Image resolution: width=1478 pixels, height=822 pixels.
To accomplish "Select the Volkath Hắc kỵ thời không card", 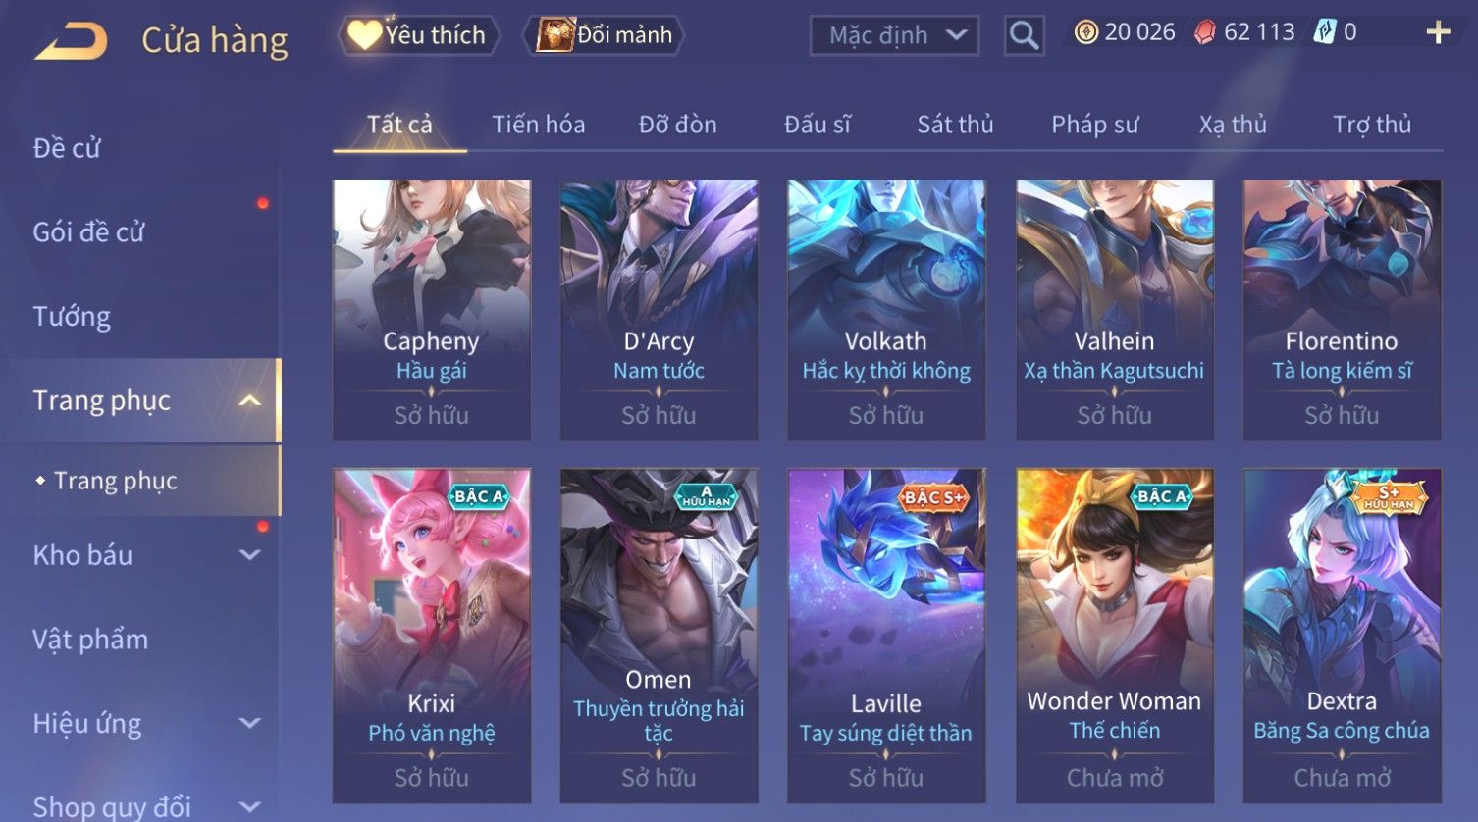I will point(886,310).
